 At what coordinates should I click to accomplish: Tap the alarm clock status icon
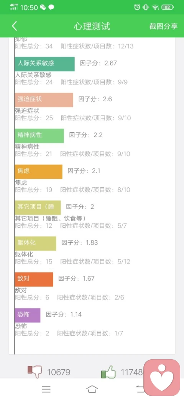(x=137, y=7)
